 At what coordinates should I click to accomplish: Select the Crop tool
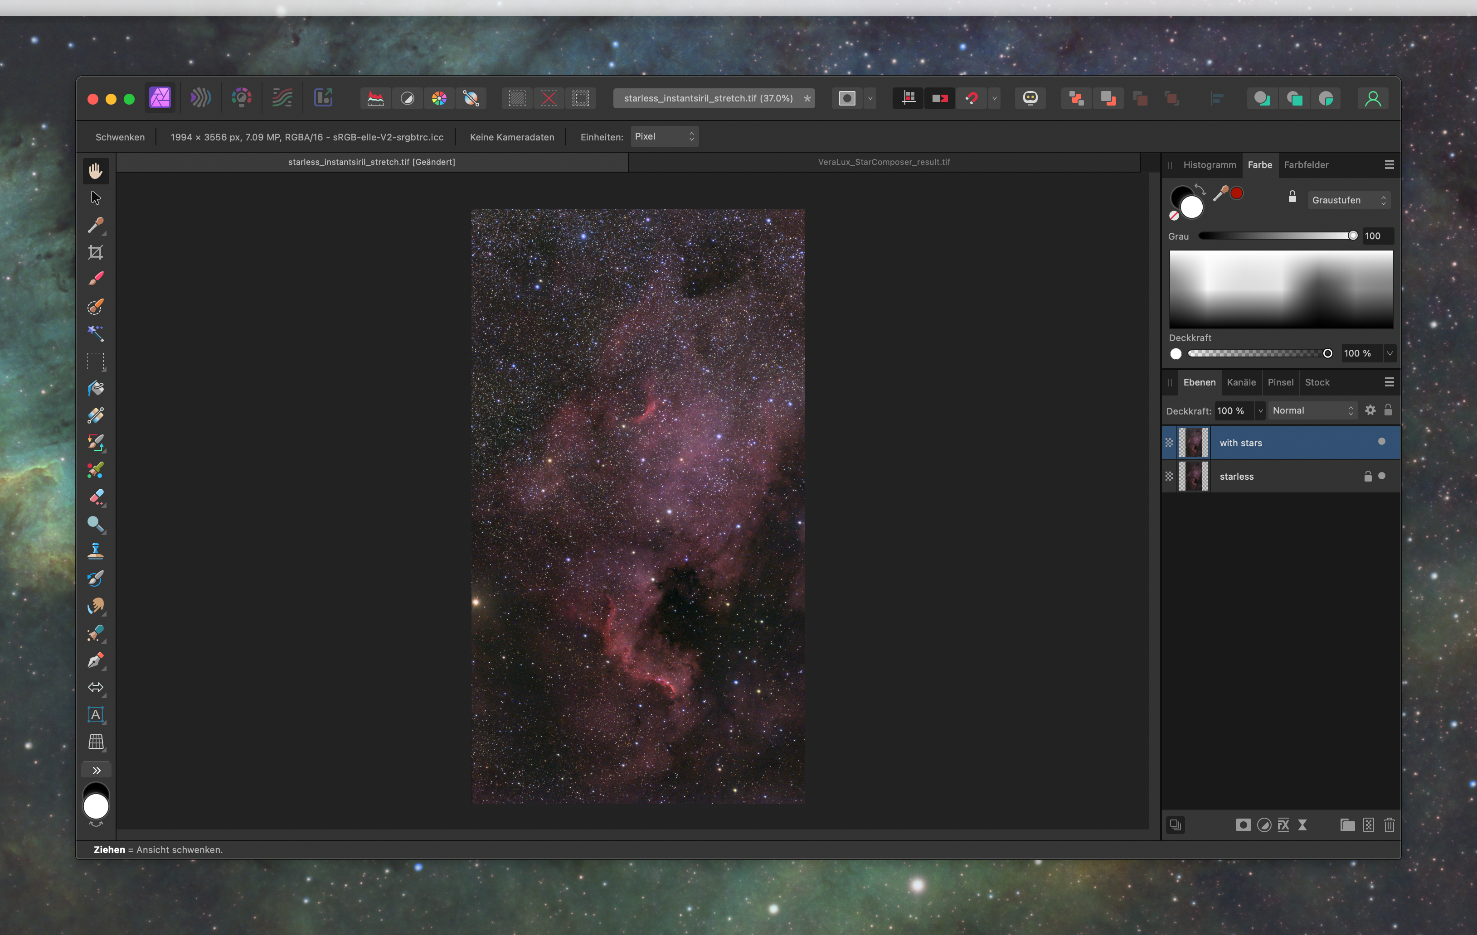(x=96, y=252)
